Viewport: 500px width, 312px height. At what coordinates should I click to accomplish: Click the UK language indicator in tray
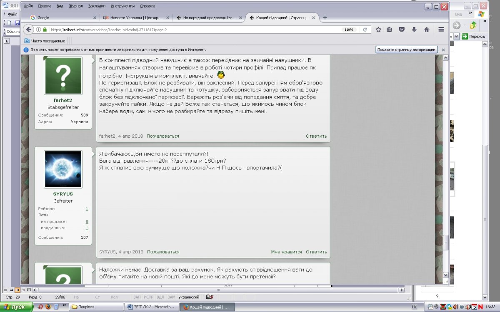click(414, 307)
